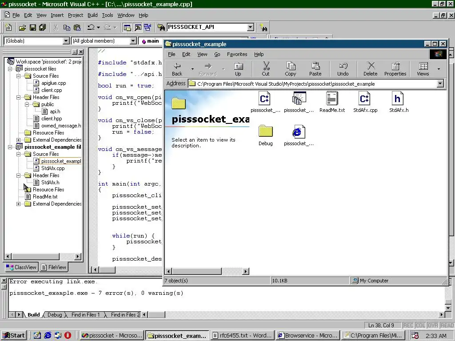The width and height of the screenshot is (455, 341).
Task: Select ReadMe.txt in the workspace tree
Action: [x=45, y=197]
